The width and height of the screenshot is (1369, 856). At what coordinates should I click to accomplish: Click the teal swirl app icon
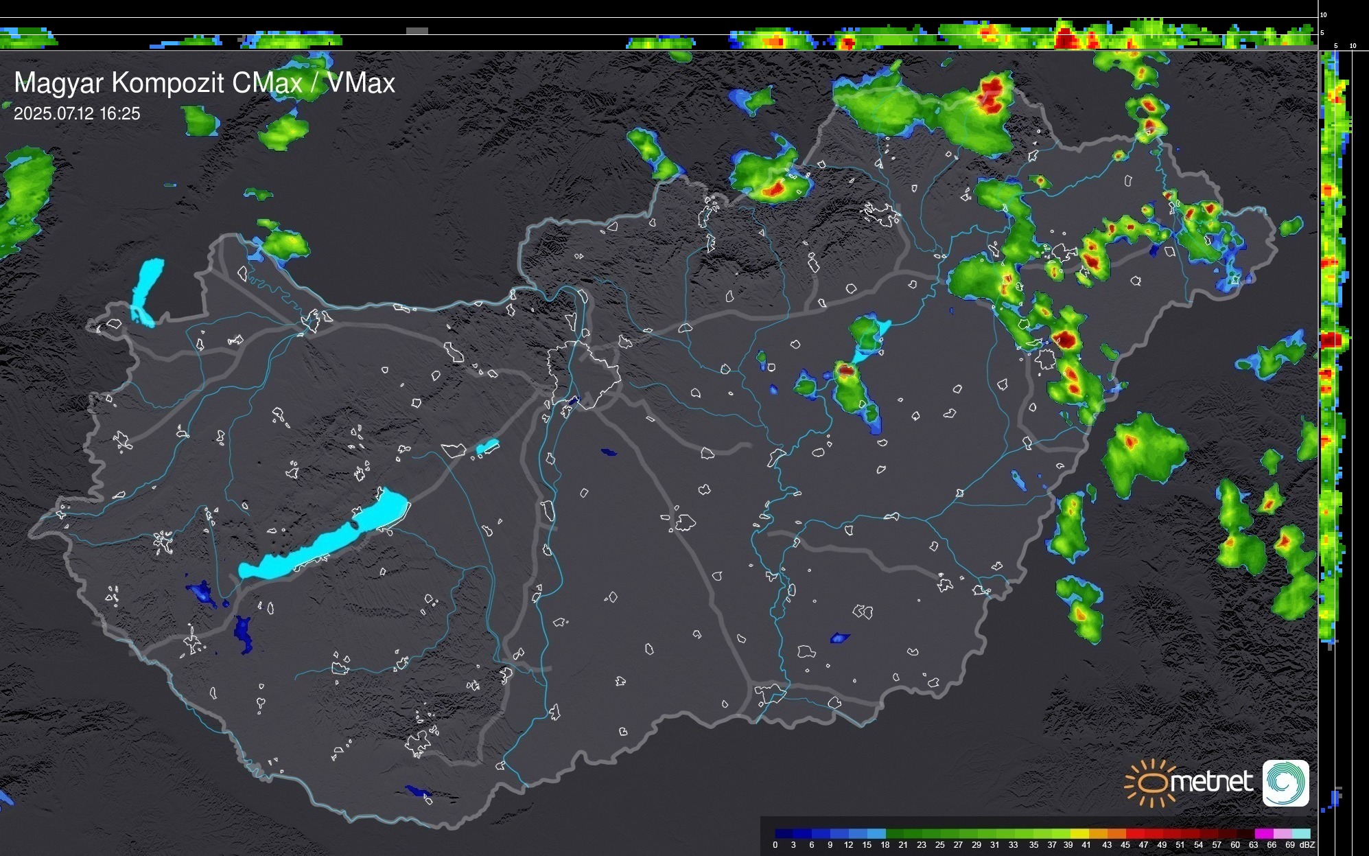pyautogui.click(x=1285, y=783)
